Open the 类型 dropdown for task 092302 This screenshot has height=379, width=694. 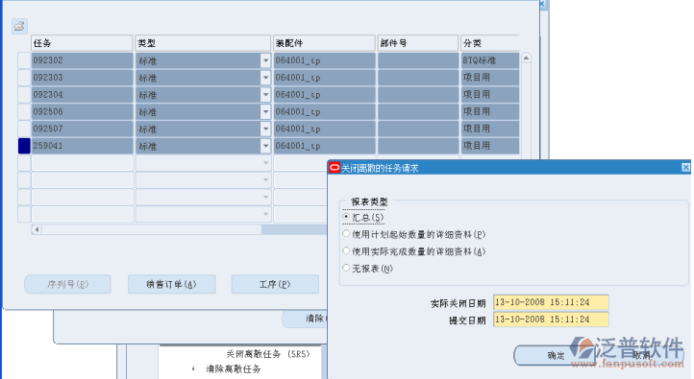click(265, 60)
